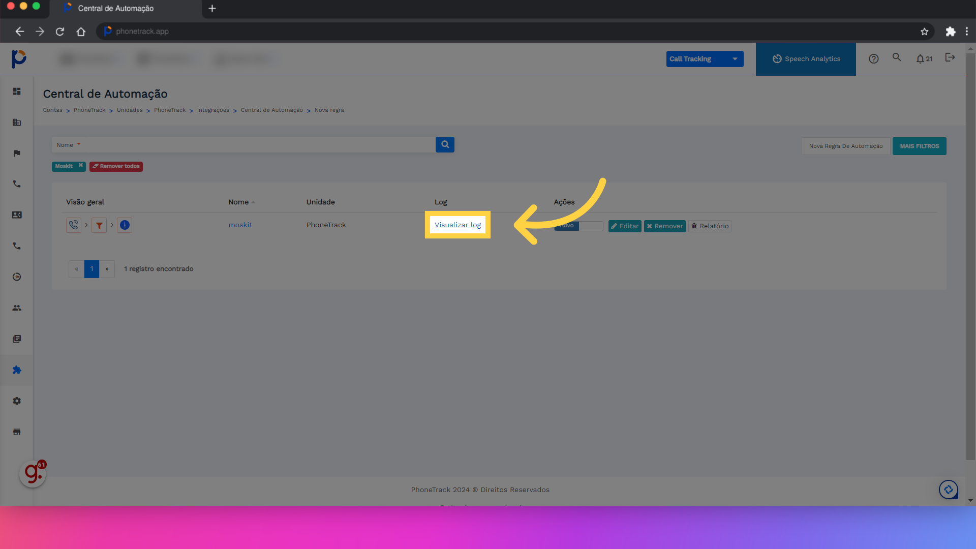Image resolution: width=976 pixels, height=549 pixels.
Task: Open a new browser tab
Action: pos(212,9)
